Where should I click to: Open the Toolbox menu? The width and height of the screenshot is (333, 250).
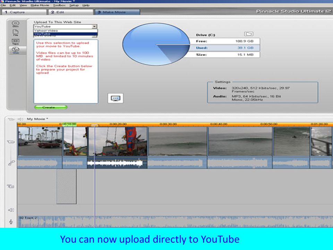(x=59, y=5)
